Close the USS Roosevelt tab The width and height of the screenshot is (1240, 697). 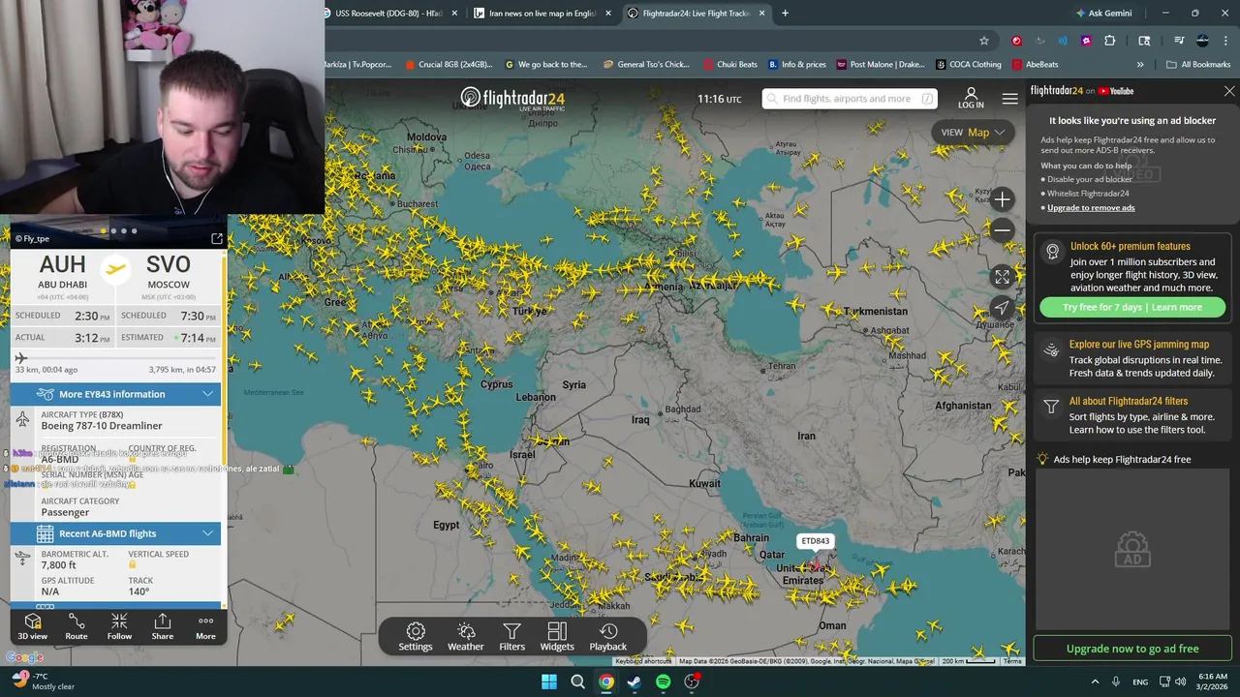[454, 14]
